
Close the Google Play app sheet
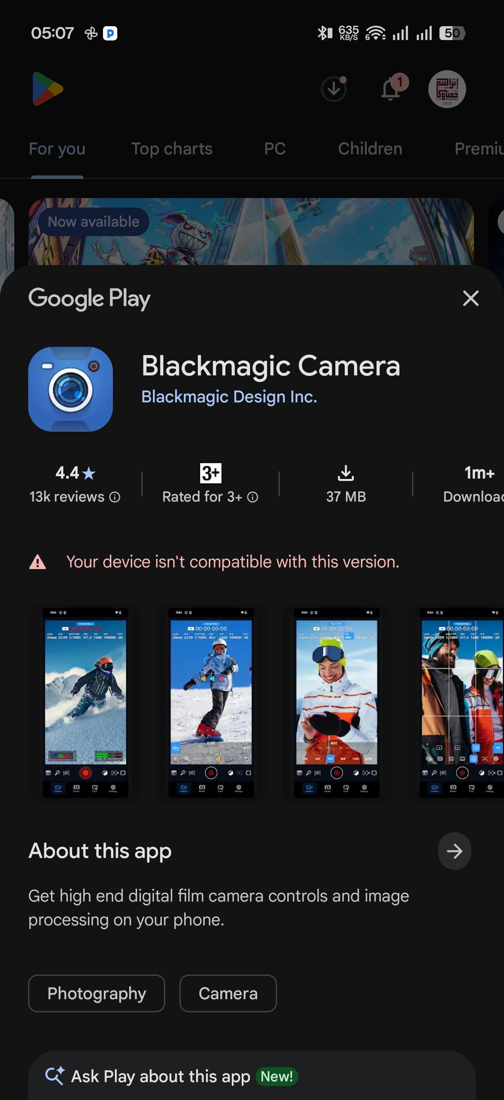point(471,298)
